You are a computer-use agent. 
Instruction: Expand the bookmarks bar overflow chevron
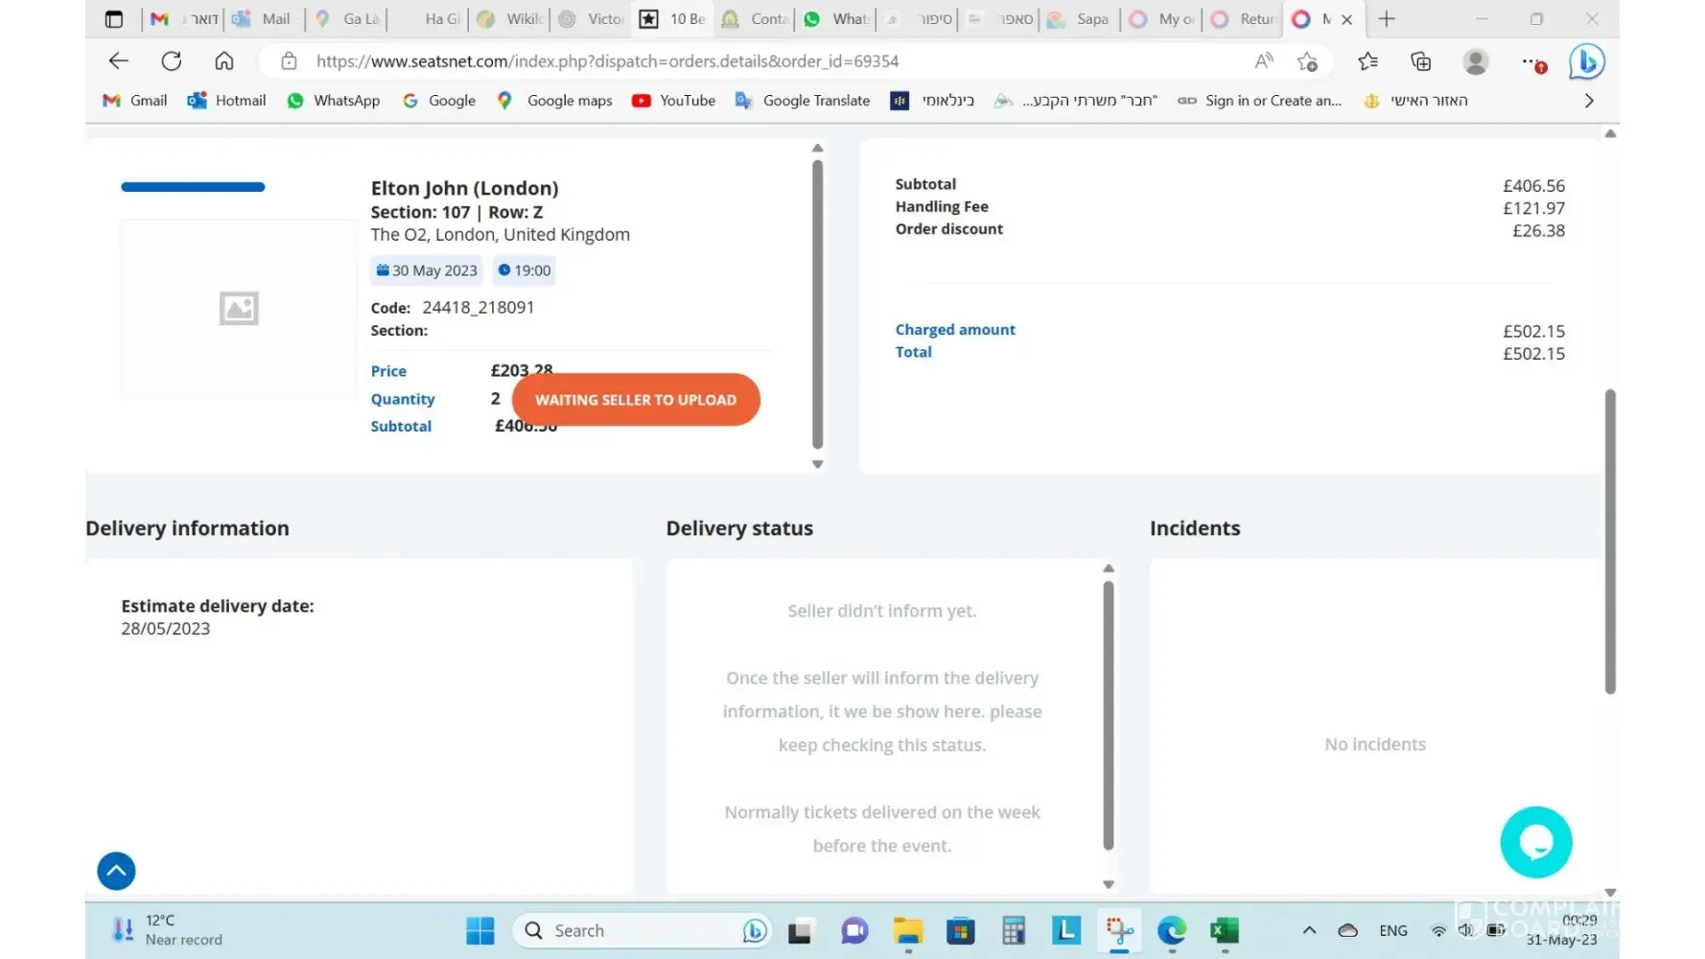point(1589,101)
